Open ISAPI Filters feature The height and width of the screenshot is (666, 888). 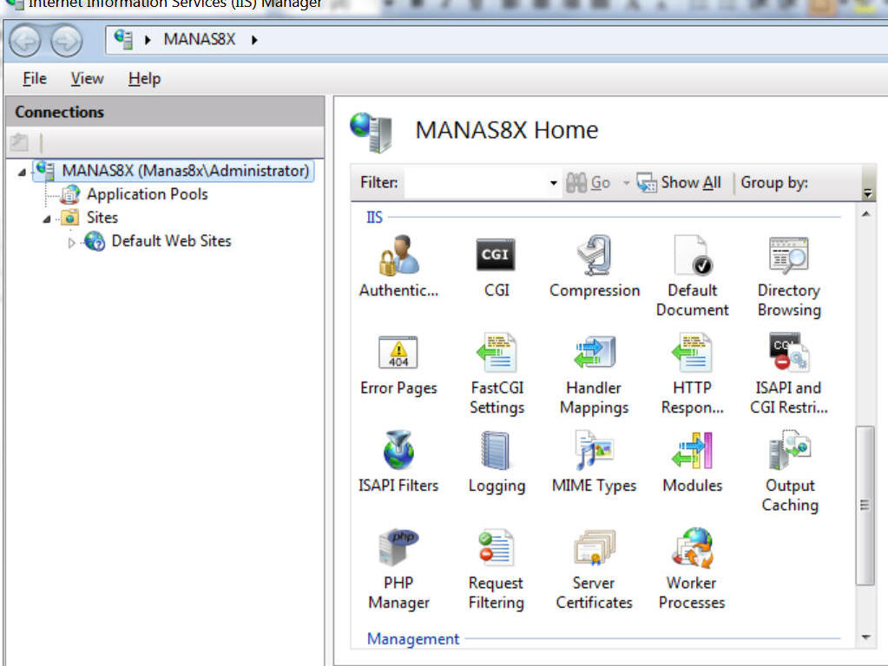[398, 462]
